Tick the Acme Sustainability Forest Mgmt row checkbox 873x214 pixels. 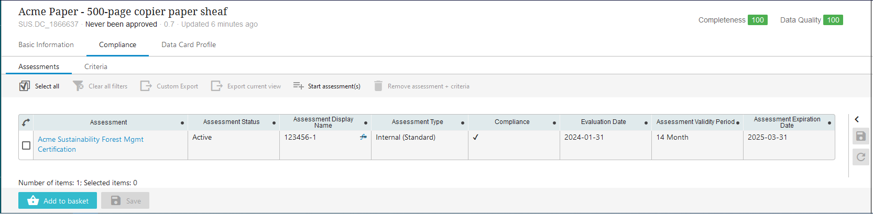[x=26, y=145]
